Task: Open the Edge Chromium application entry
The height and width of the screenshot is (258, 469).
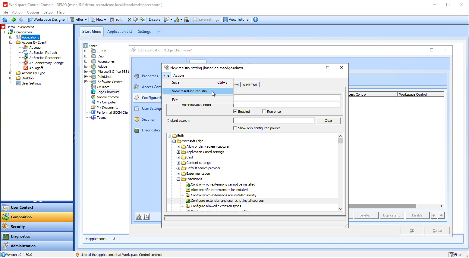Action: pos(108,92)
